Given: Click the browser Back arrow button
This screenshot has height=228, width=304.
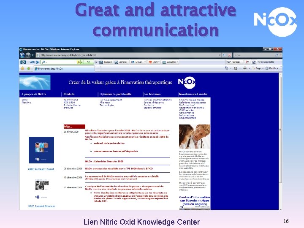Looking at the screenshot, I should click(22, 55).
